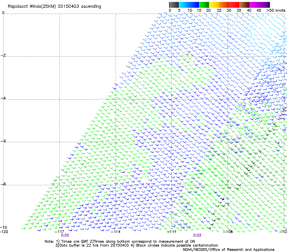Click the latitude axis label "-4"
This screenshot has height=252, width=287.
coord(3,98)
